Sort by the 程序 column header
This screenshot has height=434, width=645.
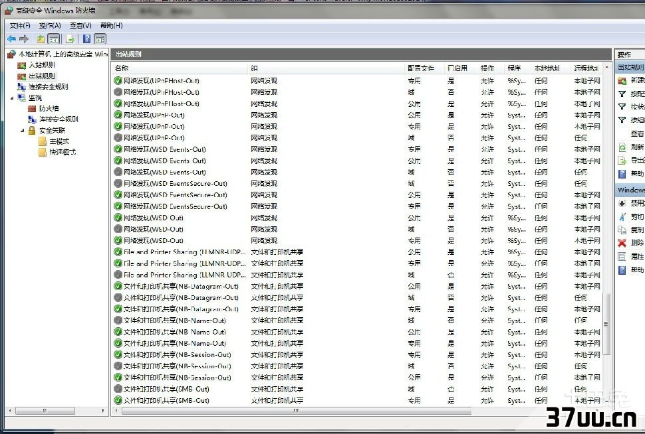(x=517, y=68)
